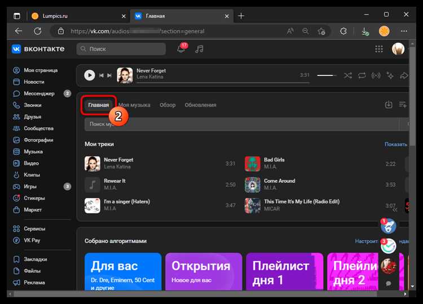Open browser extensions puzzle icon
This screenshot has height=304, width=423.
(x=343, y=32)
